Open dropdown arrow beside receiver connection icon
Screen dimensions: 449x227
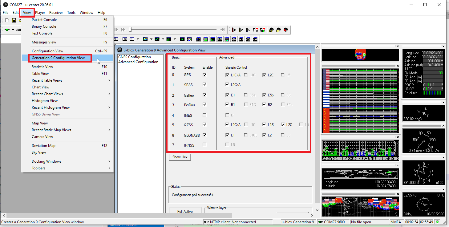[x=13, y=30]
